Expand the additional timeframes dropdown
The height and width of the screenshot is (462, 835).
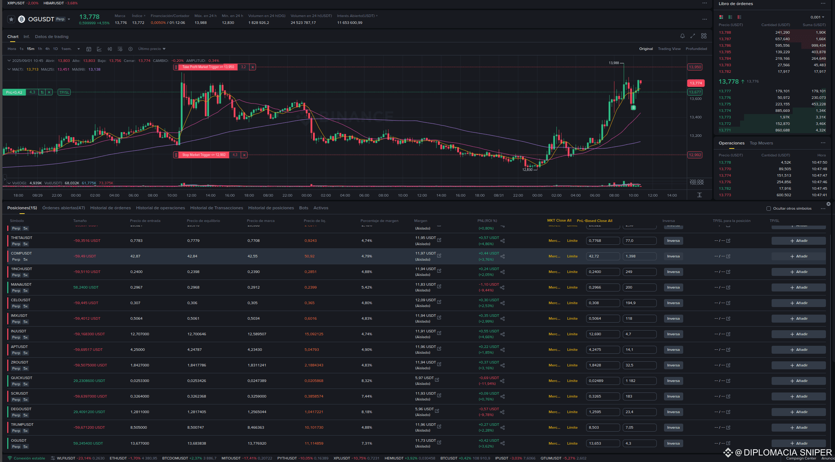(x=79, y=49)
